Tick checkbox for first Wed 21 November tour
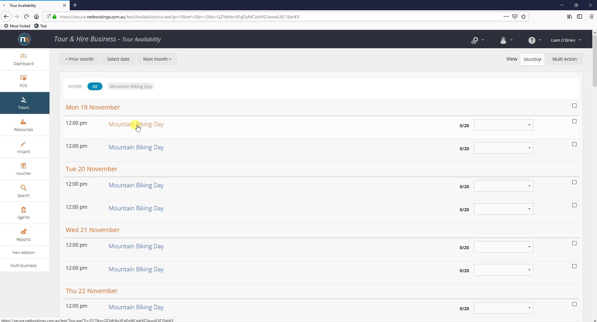This screenshot has height=322, width=597. [574, 243]
